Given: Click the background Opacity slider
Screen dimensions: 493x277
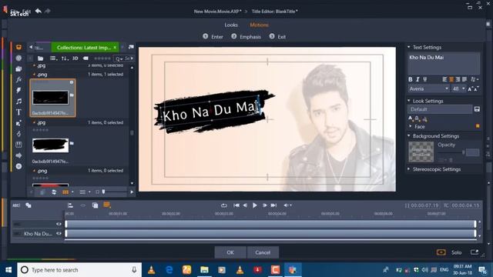Looking at the screenshot, I should tap(451, 152).
